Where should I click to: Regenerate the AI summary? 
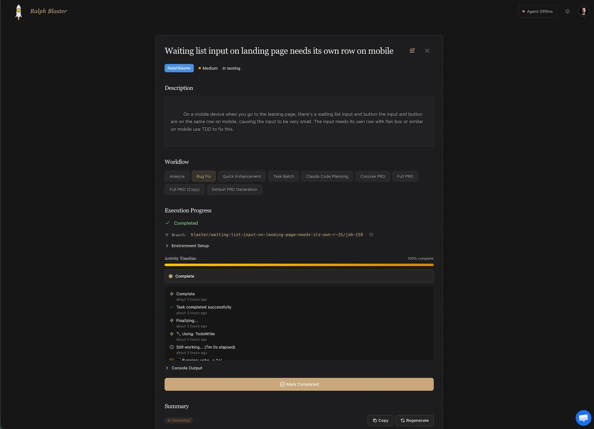[415, 421]
